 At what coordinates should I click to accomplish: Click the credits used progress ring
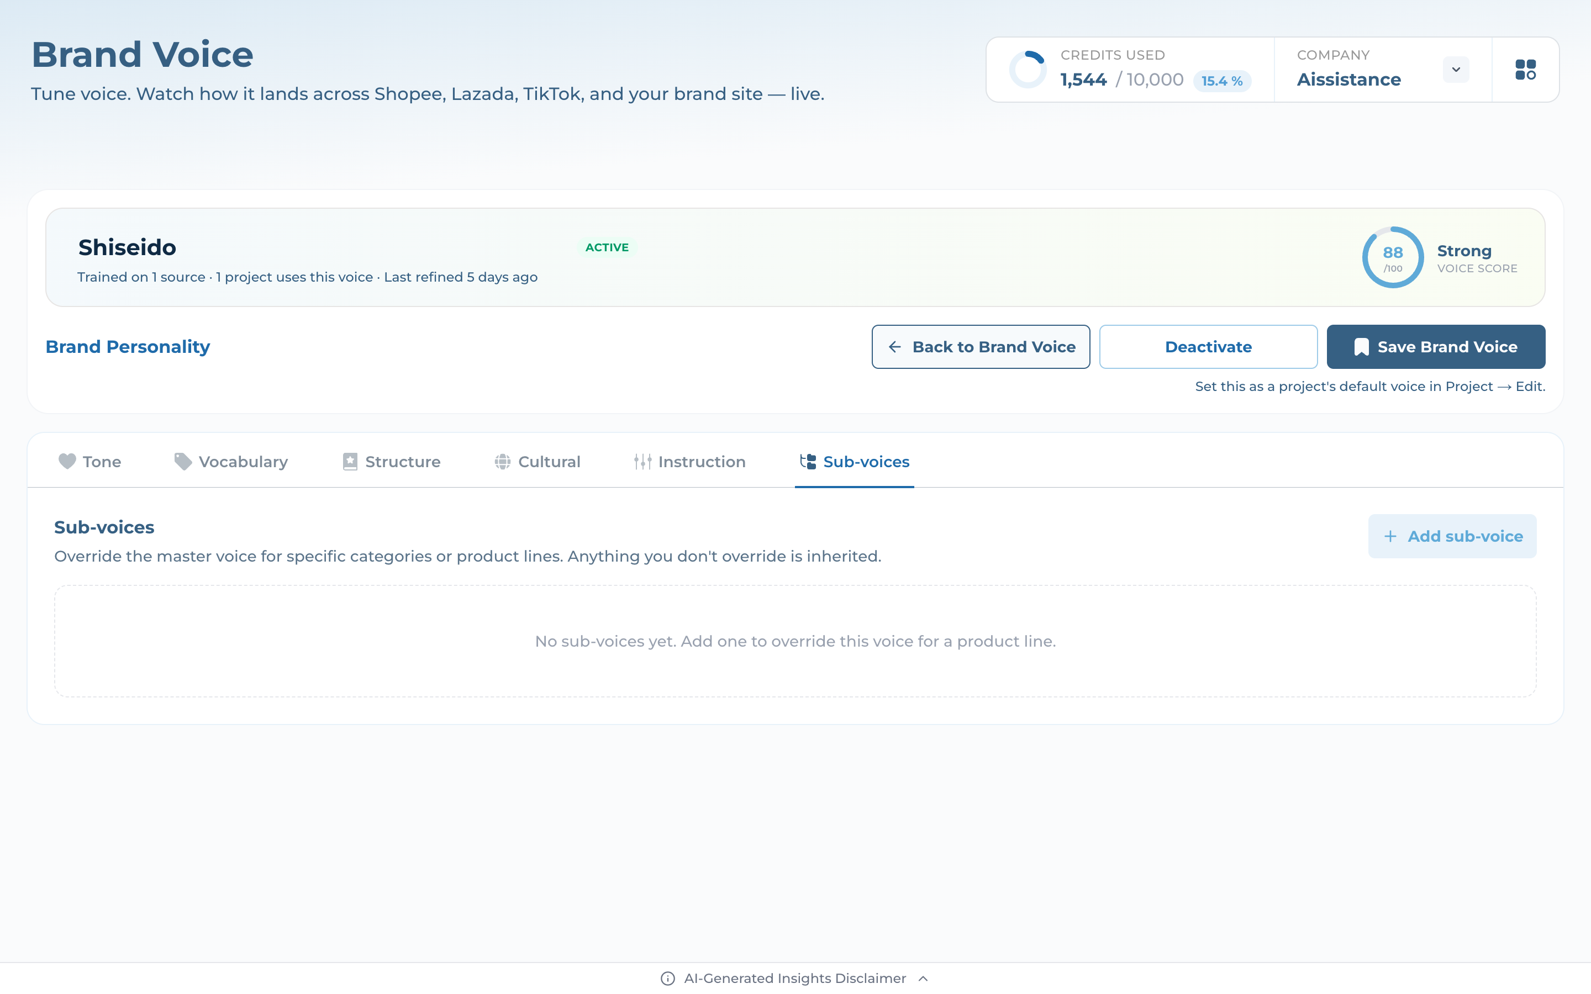[1028, 70]
